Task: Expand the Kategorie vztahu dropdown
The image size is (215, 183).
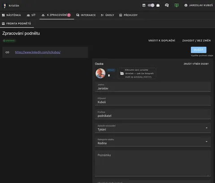Action: [x=153, y=142]
